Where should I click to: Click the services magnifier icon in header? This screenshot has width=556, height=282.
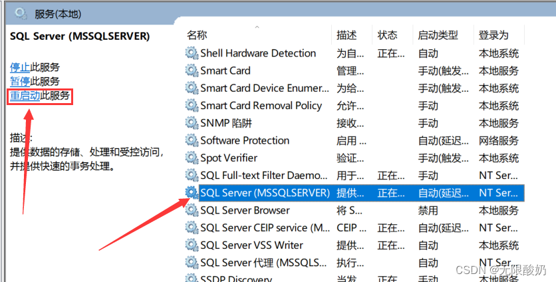tap(21, 12)
